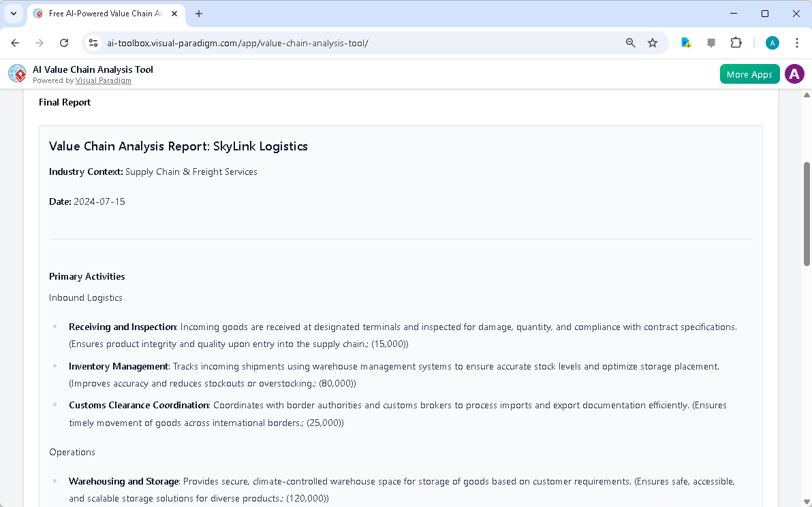The height and width of the screenshot is (507, 812).
Task: Open the tab search chevron
Action: point(14,14)
